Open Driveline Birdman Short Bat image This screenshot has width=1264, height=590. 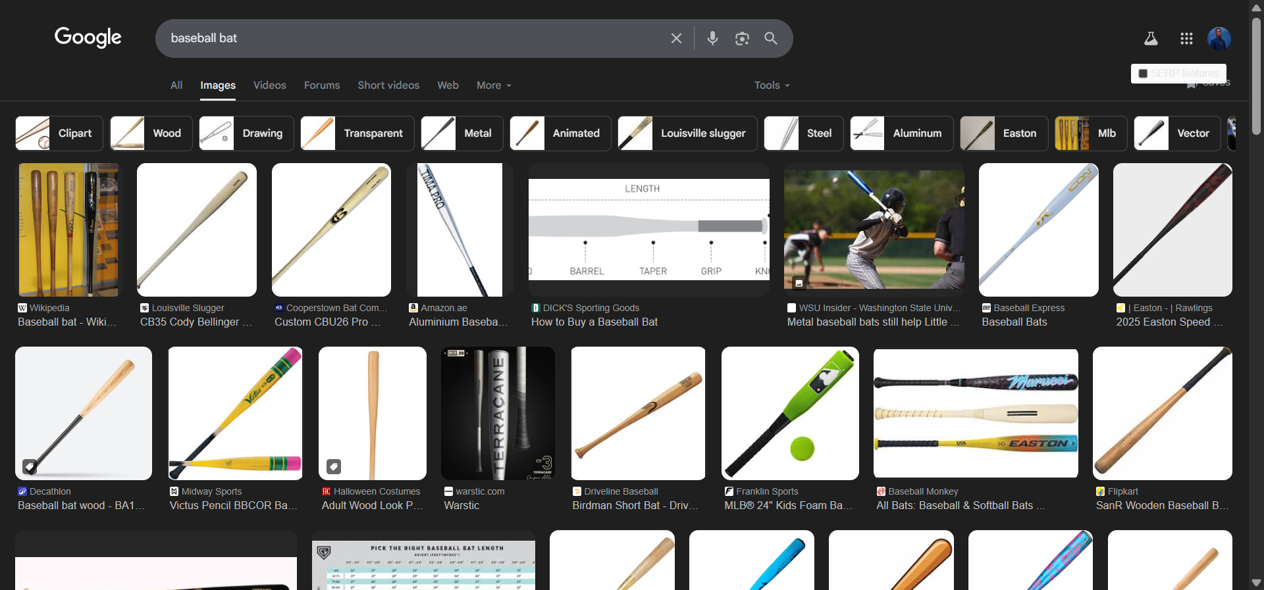pos(638,413)
